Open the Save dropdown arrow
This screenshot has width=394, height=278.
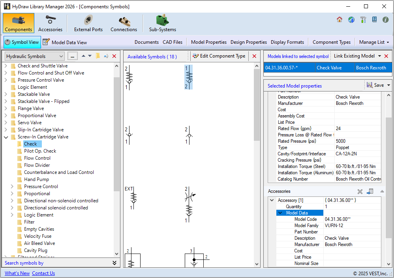[x=388, y=85]
